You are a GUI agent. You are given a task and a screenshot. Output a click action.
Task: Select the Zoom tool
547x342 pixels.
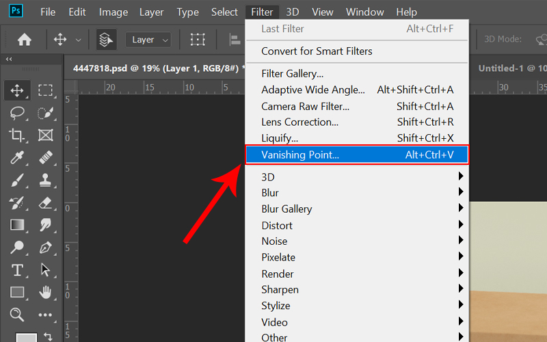tap(17, 315)
